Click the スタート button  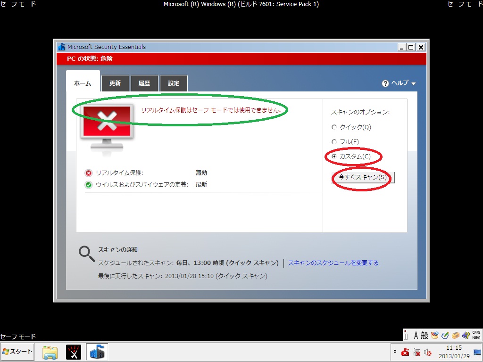[17, 352]
